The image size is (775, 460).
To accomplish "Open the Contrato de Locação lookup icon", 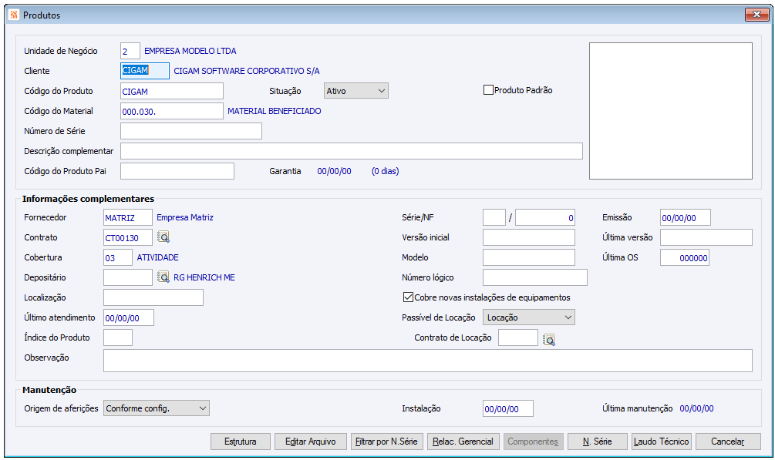I will point(548,340).
